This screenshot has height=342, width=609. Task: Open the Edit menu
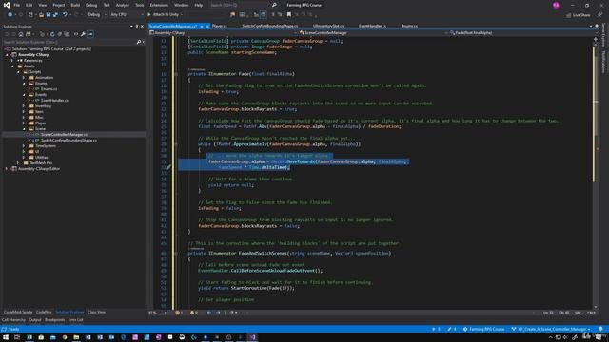(29, 5)
